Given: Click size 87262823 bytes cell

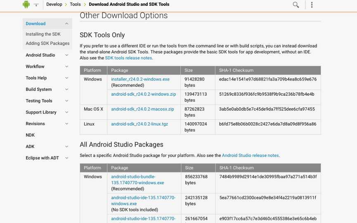Looking at the screenshot, I should coord(198,112).
